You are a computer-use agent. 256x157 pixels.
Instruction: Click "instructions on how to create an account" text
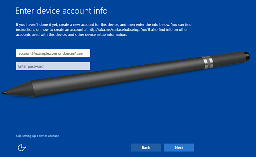pyautogui.click(x=48, y=30)
